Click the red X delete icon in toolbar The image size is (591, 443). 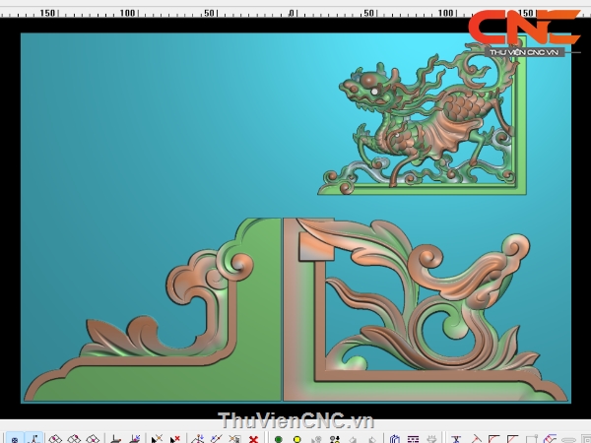point(254,438)
